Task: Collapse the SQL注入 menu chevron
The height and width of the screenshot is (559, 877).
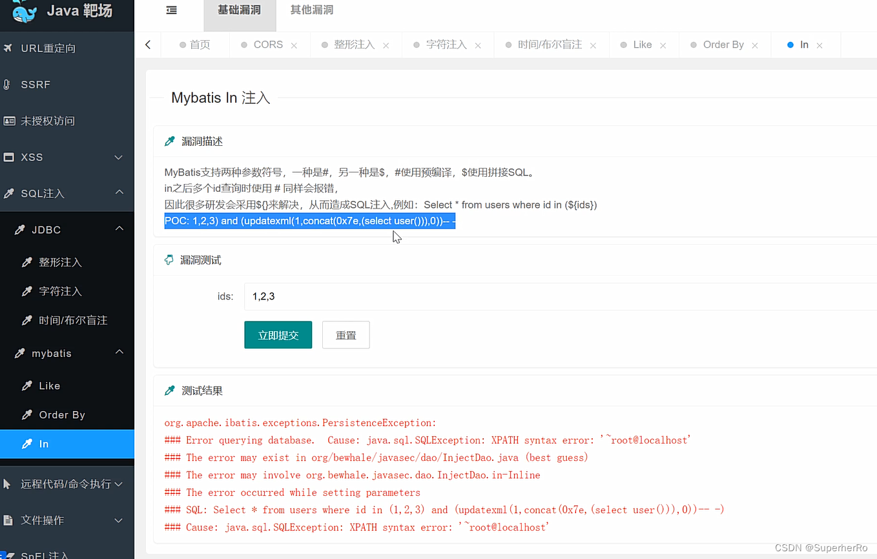Action: click(119, 192)
